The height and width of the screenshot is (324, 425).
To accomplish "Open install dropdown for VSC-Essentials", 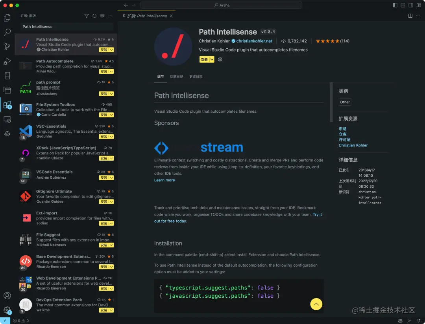I will coord(111,137).
